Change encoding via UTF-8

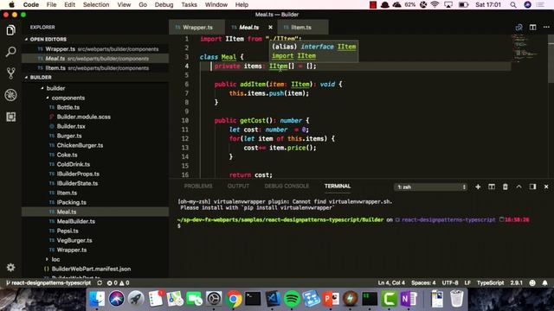[x=450, y=282]
